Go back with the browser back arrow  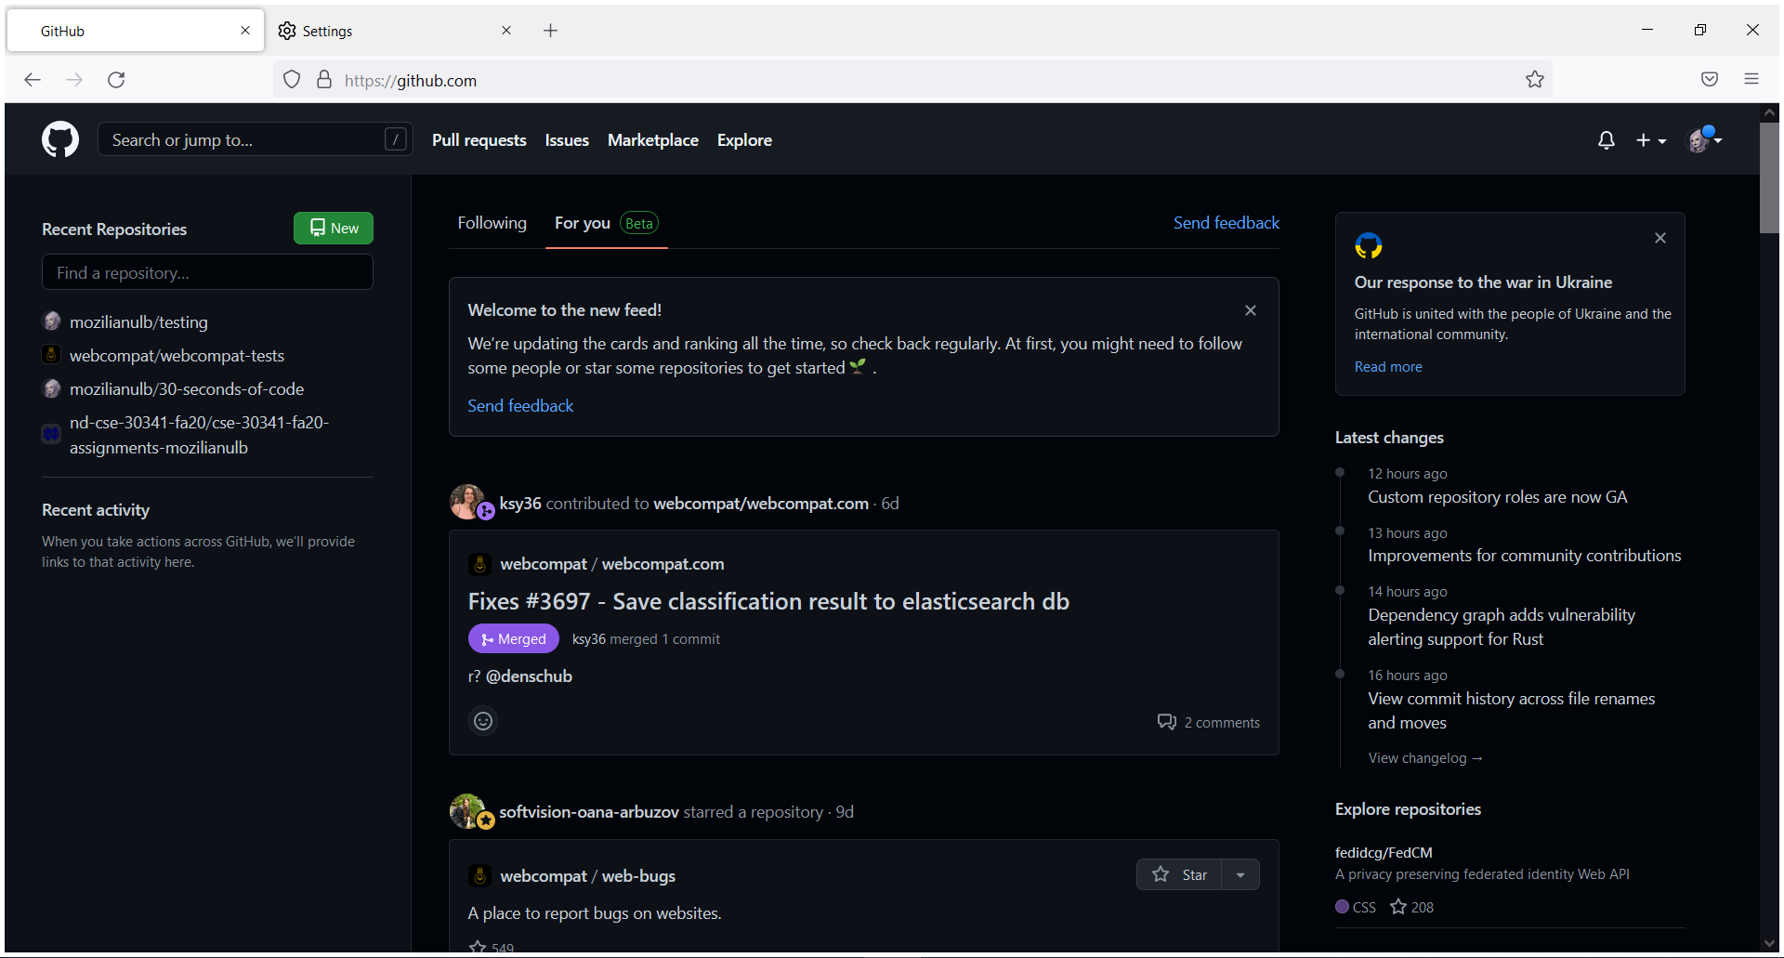coord(33,80)
